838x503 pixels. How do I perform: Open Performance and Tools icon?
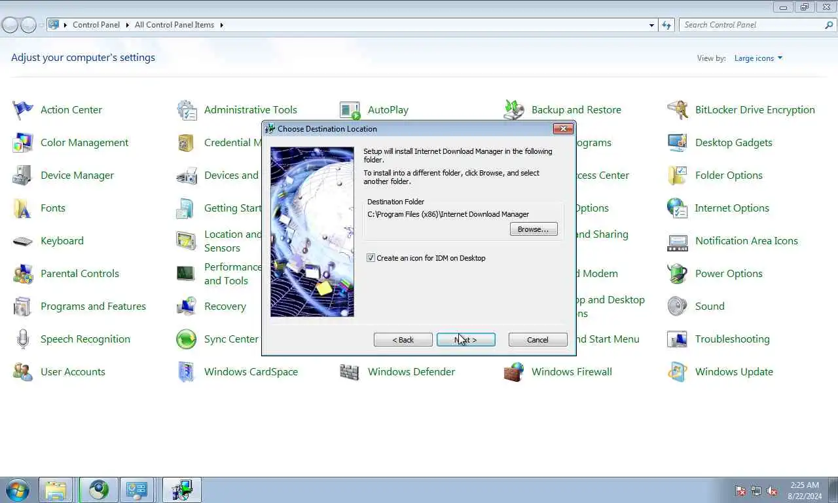coord(187,274)
